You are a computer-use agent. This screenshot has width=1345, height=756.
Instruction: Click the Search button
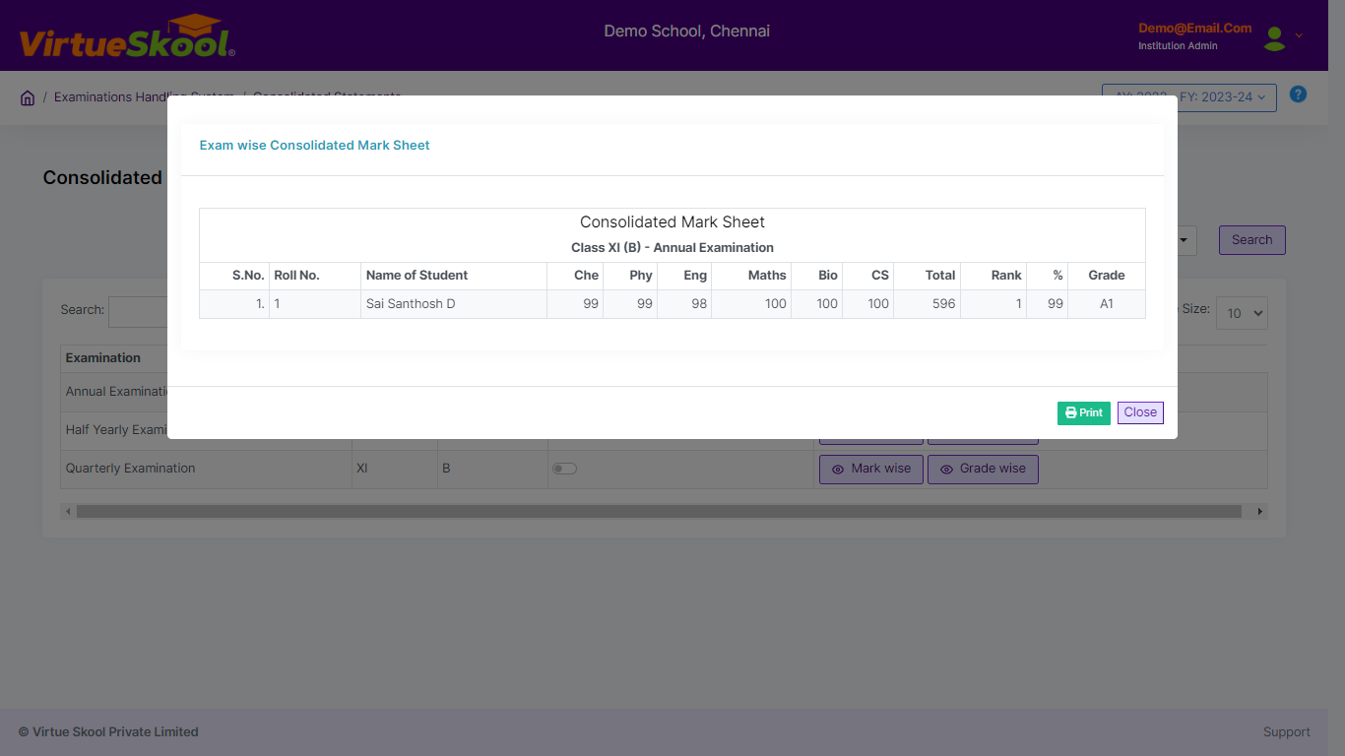click(1251, 240)
